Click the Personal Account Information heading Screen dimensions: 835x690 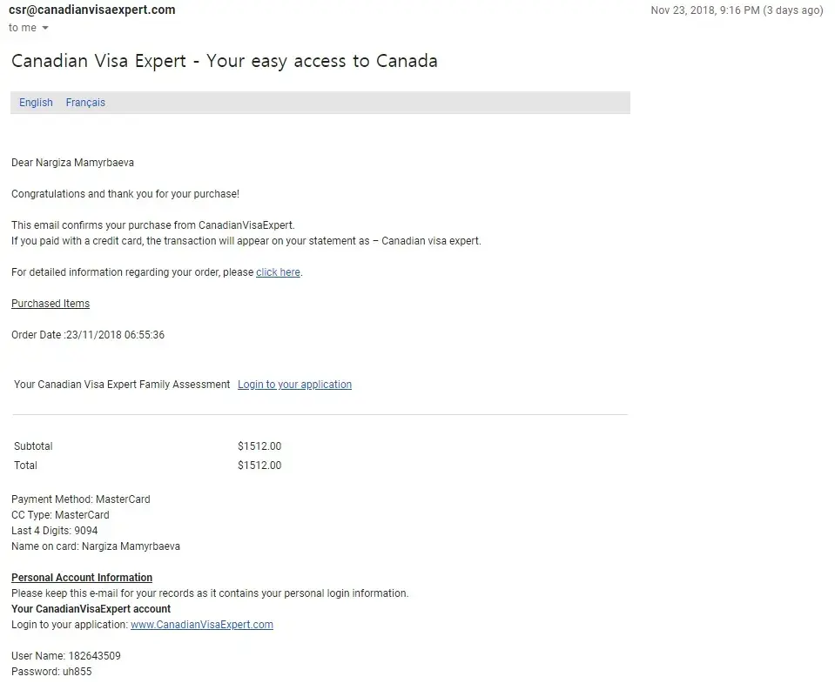point(82,578)
